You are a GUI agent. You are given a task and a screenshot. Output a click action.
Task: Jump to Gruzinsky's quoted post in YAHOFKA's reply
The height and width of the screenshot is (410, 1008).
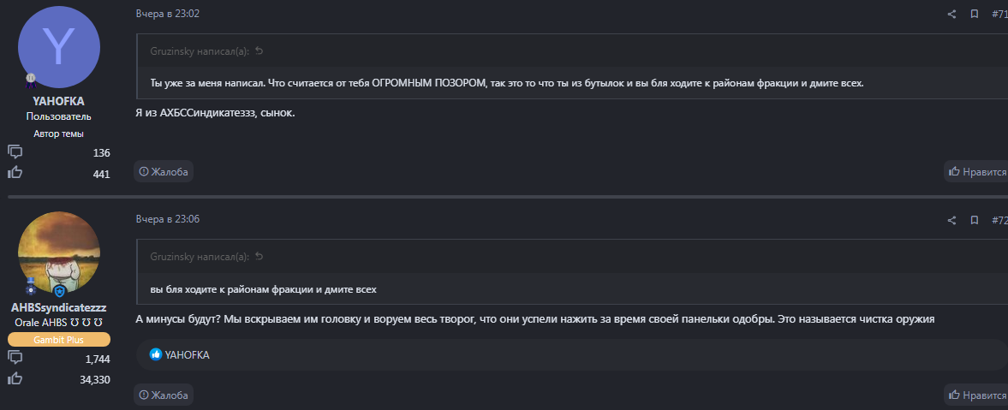[259, 51]
